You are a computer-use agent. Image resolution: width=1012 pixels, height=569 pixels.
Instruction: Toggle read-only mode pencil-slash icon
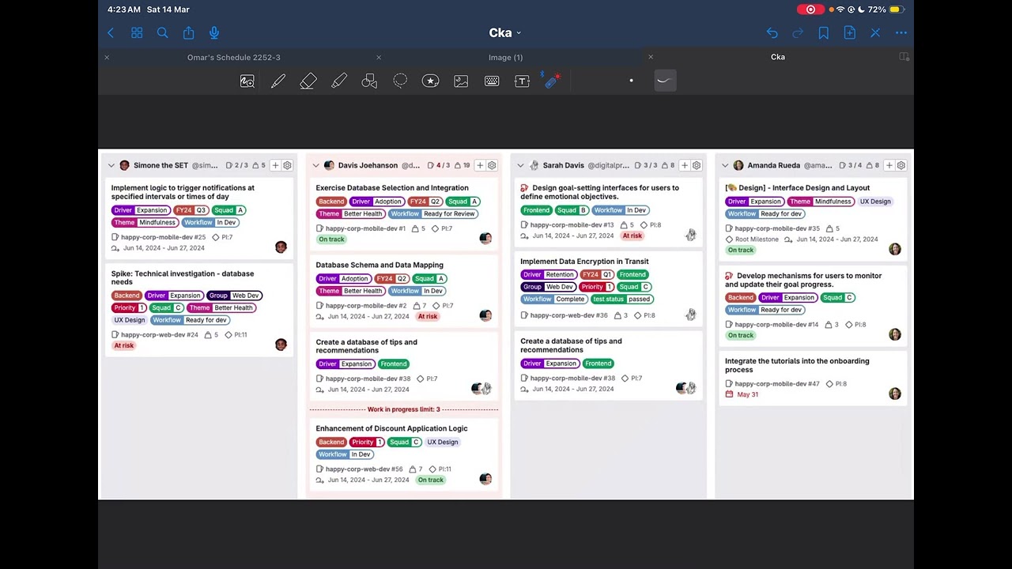pyautogui.click(x=875, y=32)
